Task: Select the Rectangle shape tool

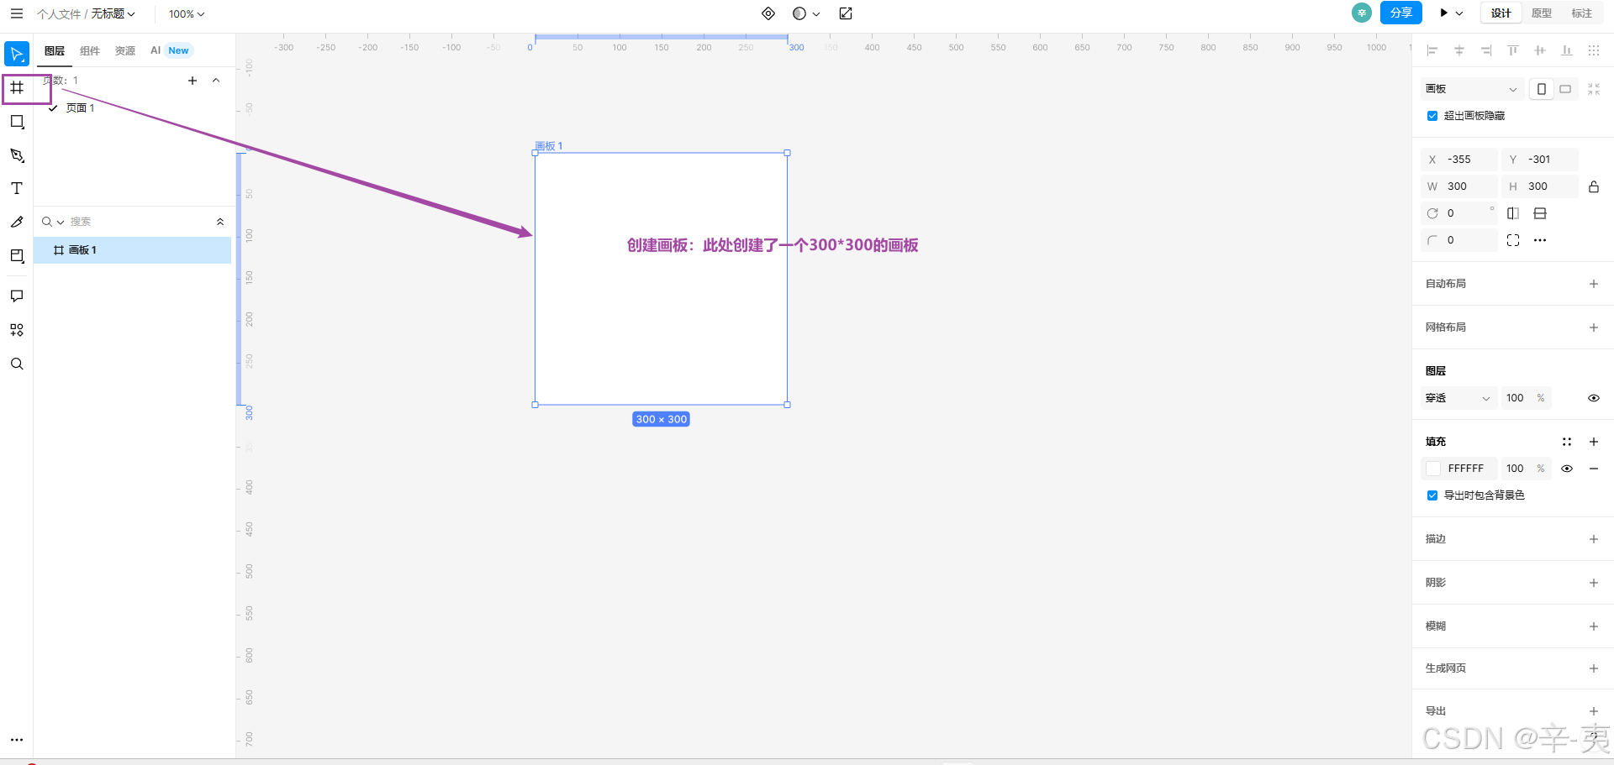Action: pyautogui.click(x=17, y=122)
